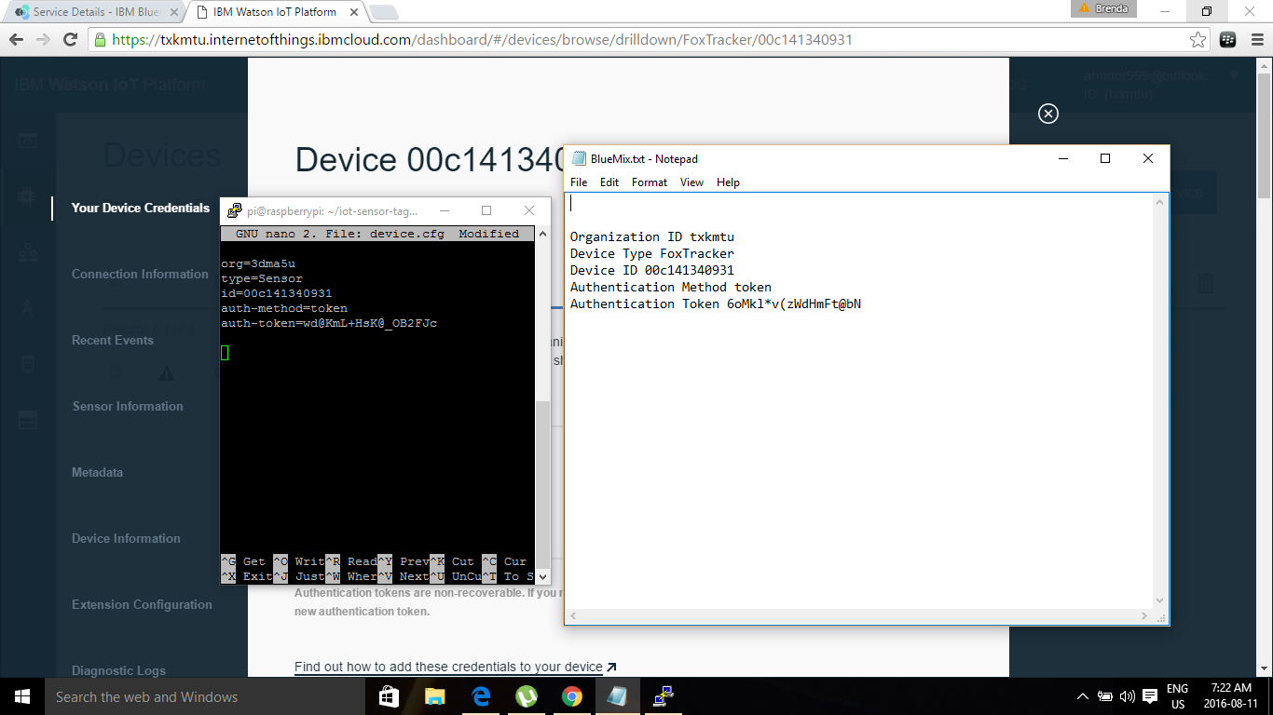
Task: Jump to Device Information section
Action: [x=126, y=538]
